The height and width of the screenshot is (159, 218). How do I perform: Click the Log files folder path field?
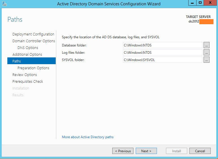pos(163,52)
